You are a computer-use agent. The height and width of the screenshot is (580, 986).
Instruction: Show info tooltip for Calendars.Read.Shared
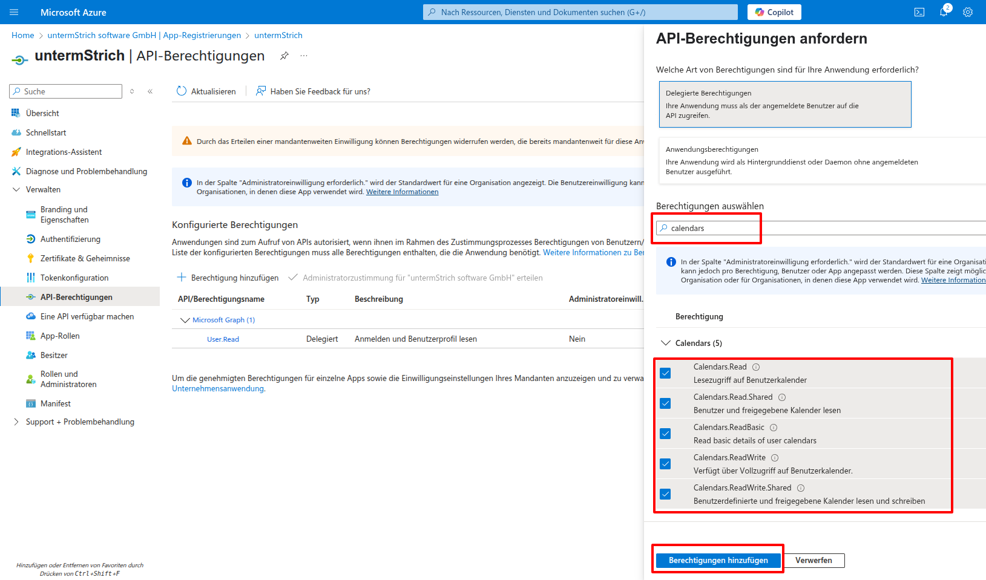(x=782, y=397)
